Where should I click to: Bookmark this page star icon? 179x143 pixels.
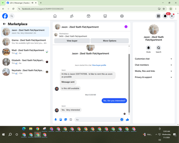tap(164, 9)
